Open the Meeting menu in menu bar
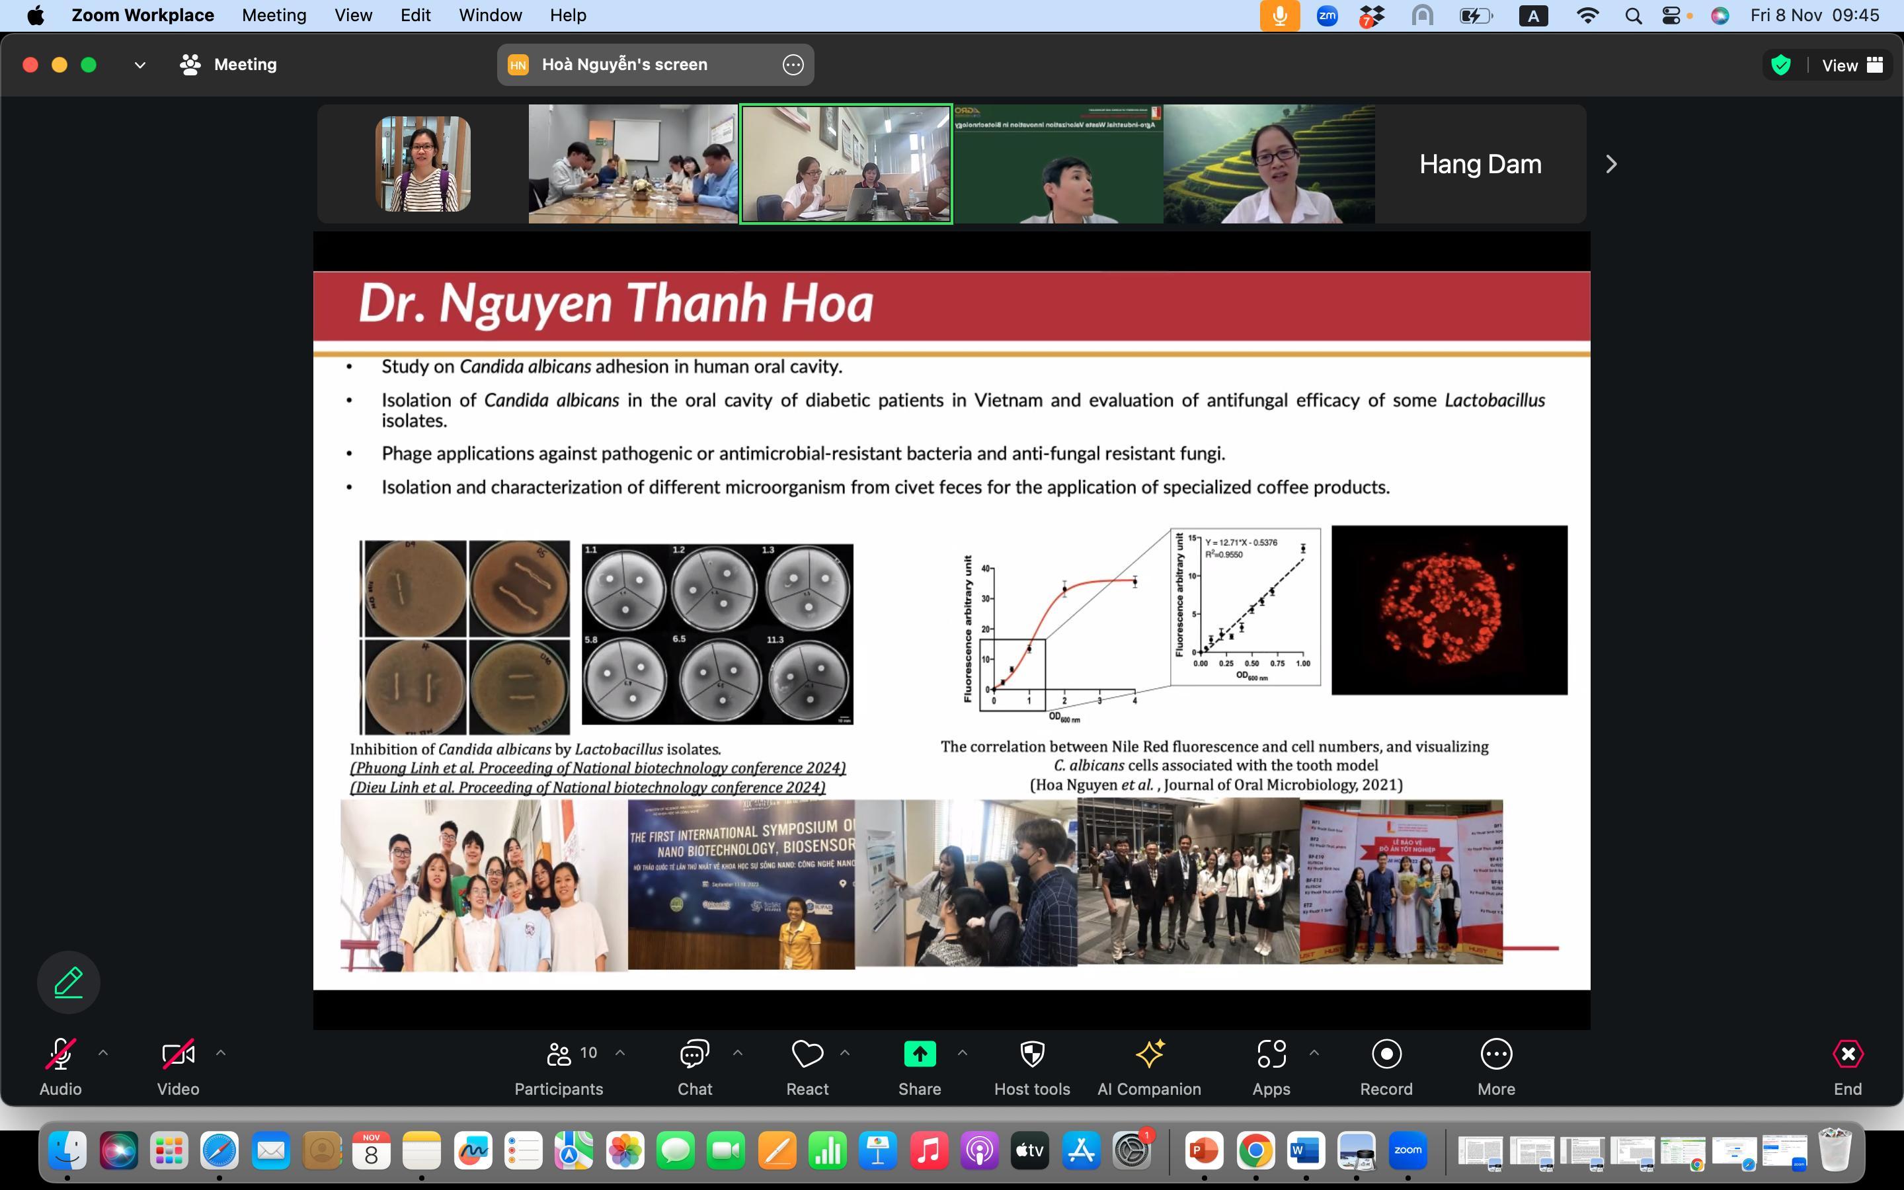 (x=274, y=15)
